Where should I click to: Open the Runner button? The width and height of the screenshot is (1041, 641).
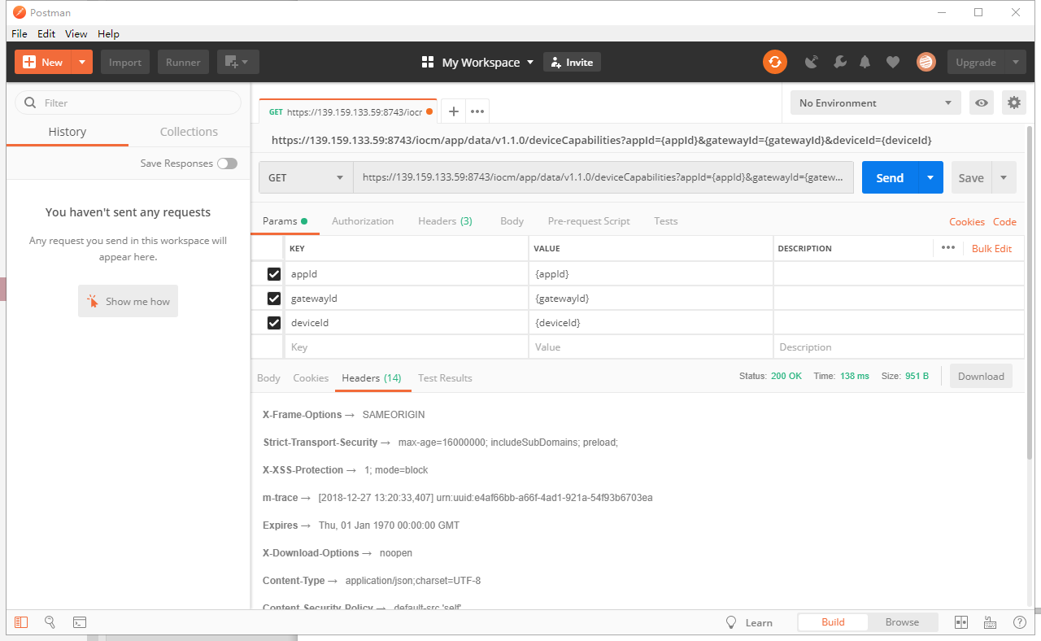tap(184, 62)
